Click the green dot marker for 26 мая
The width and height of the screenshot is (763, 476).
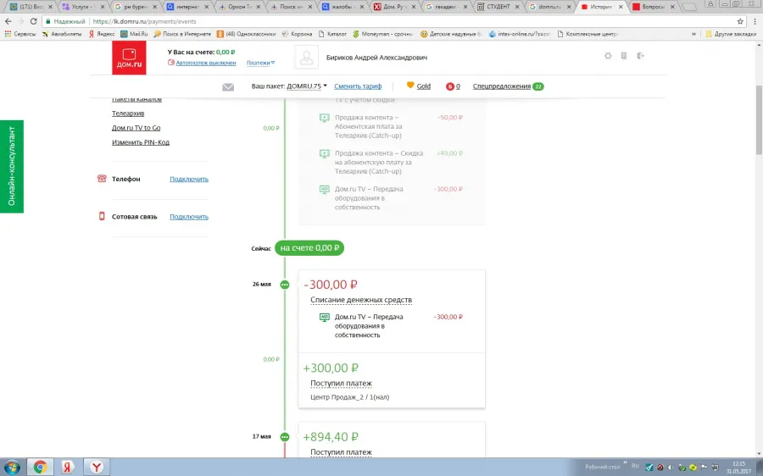coord(285,285)
